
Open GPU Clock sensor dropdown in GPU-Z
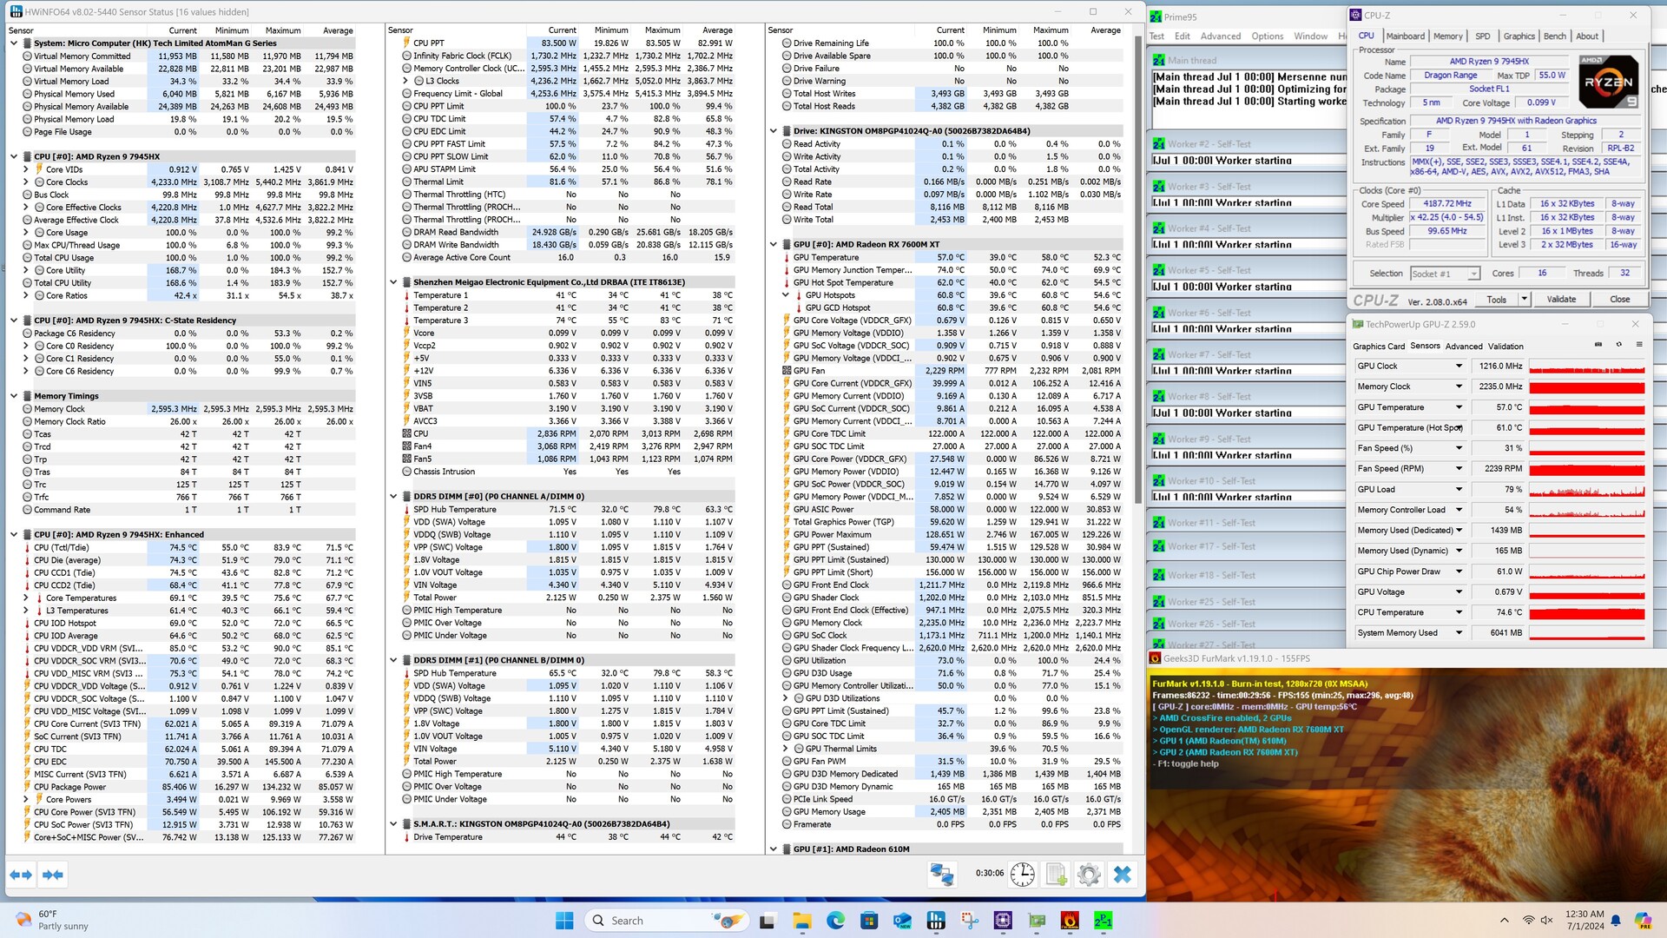[x=1459, y=367]
